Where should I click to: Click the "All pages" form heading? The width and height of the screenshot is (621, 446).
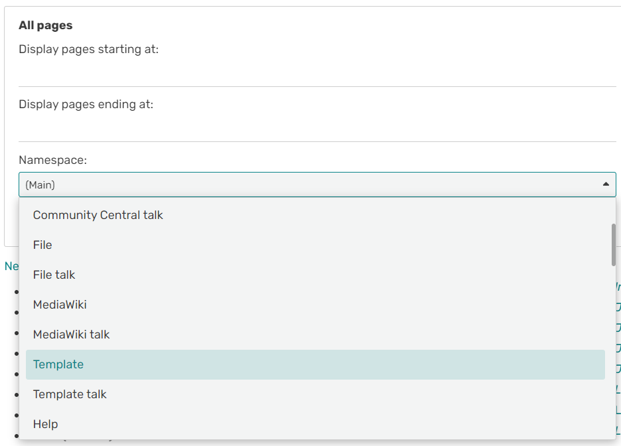click(45, 25)
